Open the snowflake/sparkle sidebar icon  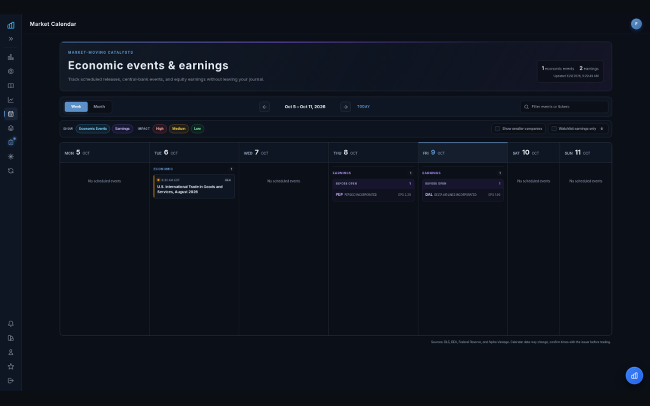point(11,157)
